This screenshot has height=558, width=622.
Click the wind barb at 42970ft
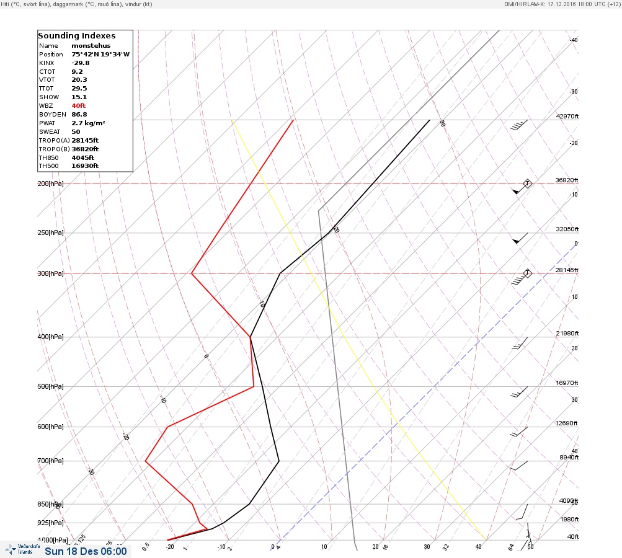(519, 125)
